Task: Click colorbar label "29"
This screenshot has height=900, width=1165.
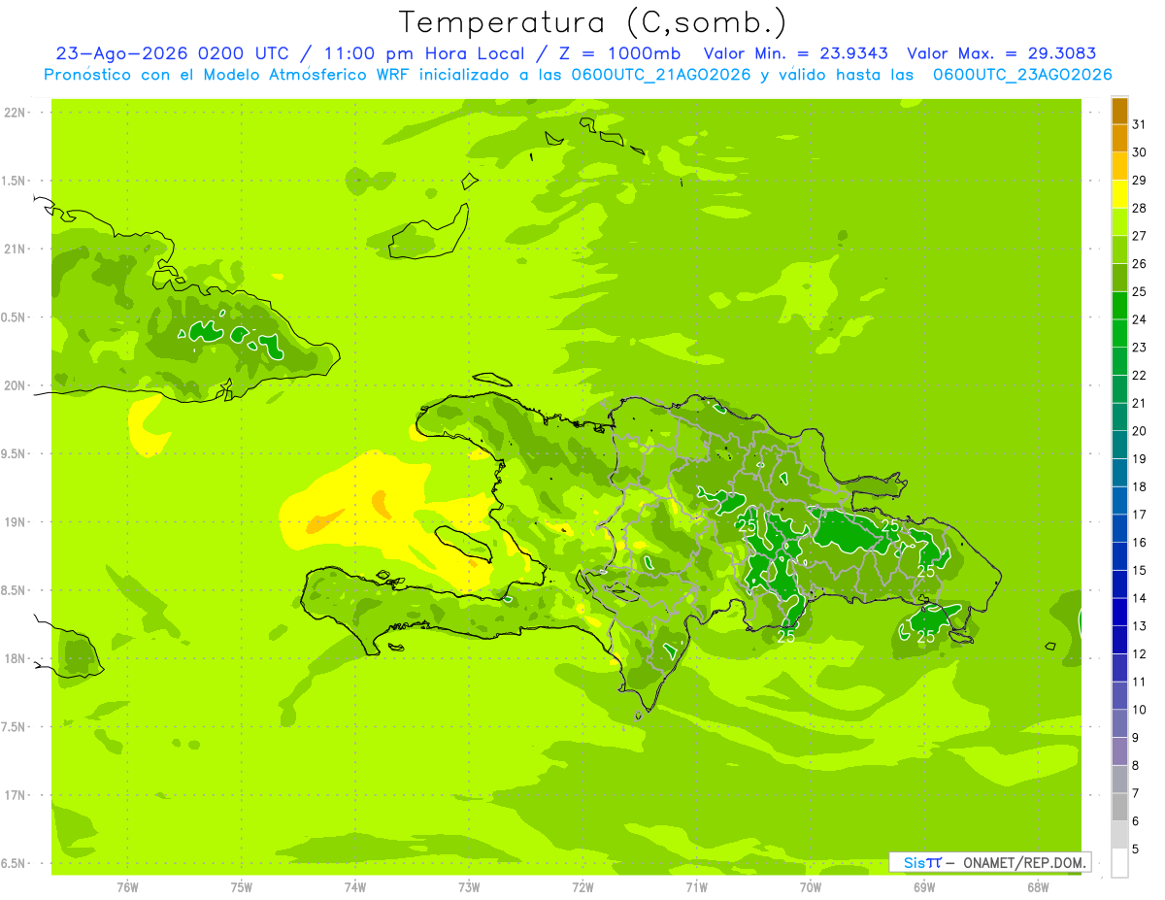Action: pyautogui.click(x=1140, y=181)
